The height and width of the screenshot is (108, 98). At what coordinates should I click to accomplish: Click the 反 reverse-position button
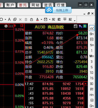70,19
